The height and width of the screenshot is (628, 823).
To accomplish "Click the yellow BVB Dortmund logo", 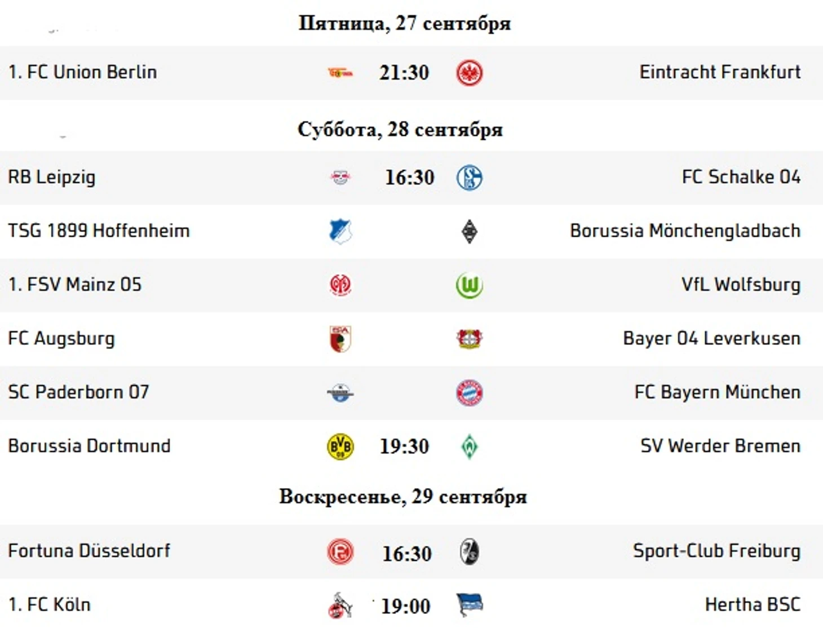I will click(340, 446).
